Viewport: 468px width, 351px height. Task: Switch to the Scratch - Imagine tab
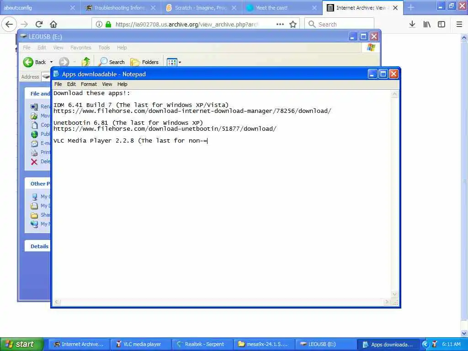coord(202,8)
